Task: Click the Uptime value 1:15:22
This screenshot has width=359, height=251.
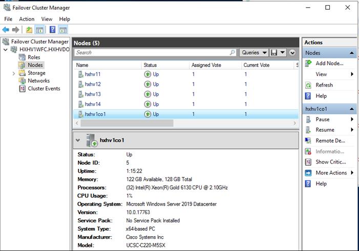Action: 134,171
